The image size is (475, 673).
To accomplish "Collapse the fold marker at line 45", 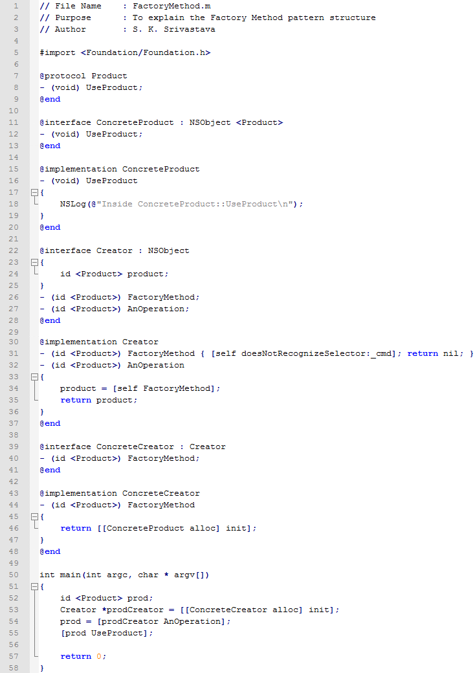I will (x=35, y=517).
